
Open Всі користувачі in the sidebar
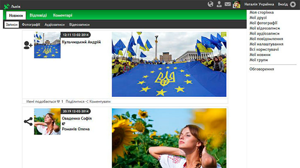click(x=264, y=50)
